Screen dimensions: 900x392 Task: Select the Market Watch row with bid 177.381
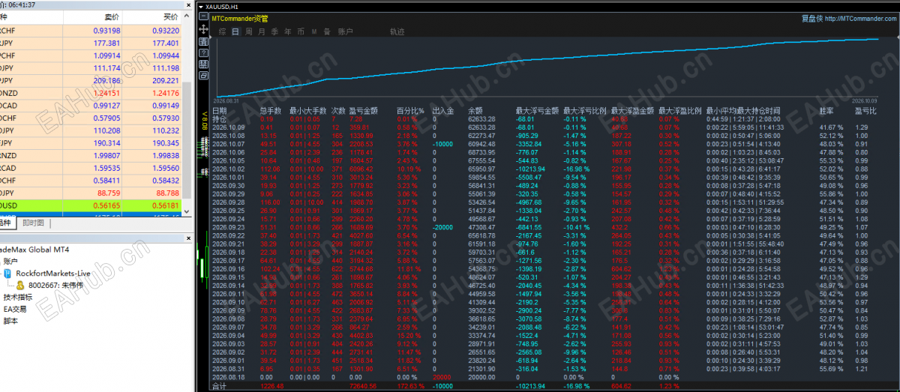(91, 43)
